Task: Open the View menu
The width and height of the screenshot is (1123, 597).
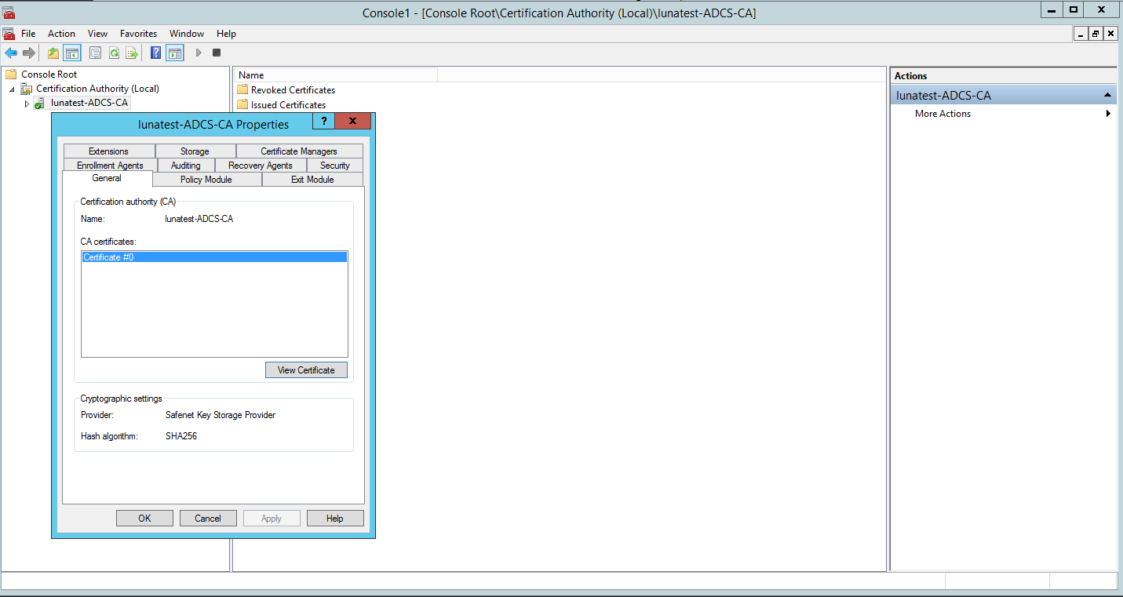Action: pos(97,34)
